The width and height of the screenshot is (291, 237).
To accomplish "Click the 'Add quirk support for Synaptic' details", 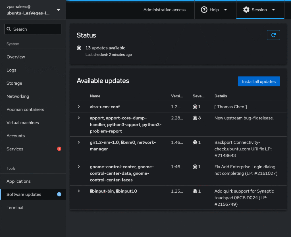I will (x=244, y=198).
